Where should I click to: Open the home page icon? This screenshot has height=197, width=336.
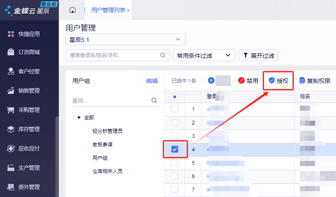pos(73,10)
